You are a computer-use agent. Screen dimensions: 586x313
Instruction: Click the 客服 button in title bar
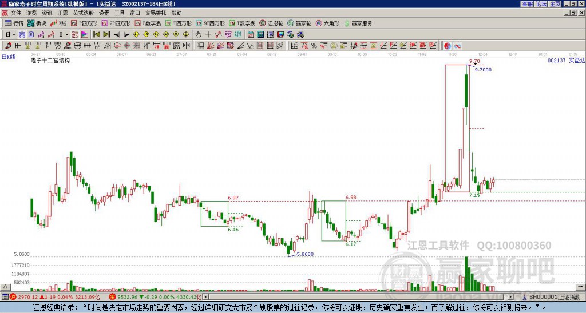tap(527, 4)
